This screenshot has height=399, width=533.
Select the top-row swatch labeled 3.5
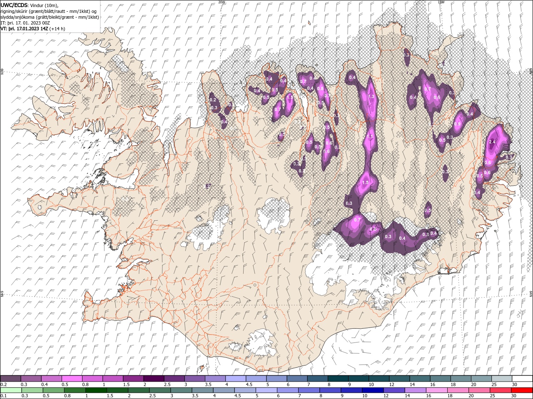click(215, 379)
